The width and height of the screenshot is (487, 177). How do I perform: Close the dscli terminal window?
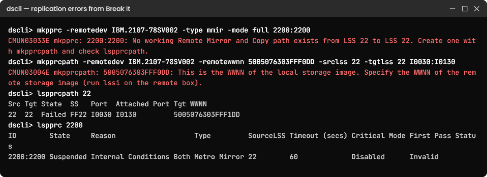point(476,9)
